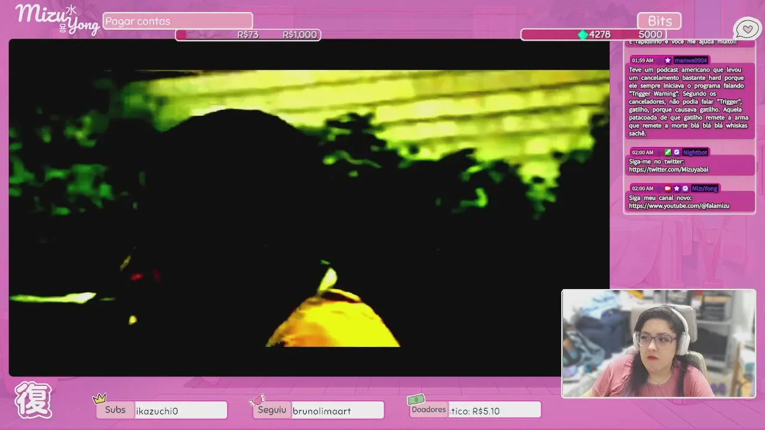
Task: Click the "Siga-me no twitter:" text
Action: (x=656, y=162)
